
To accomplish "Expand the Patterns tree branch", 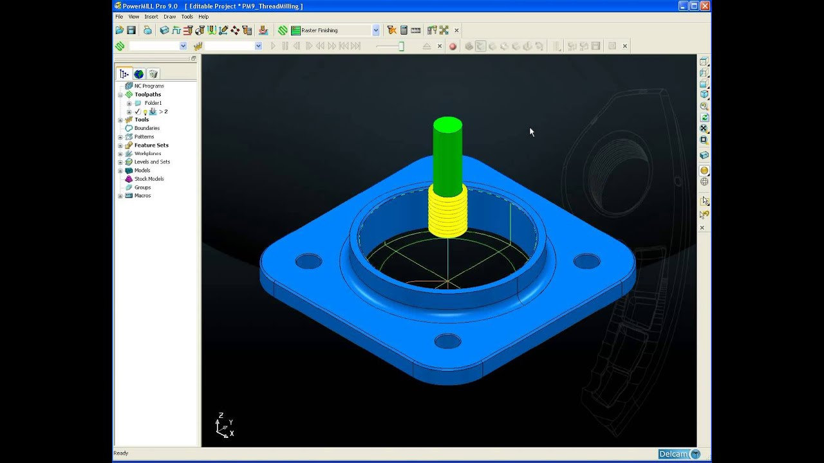I will click(x=120, y=137).
